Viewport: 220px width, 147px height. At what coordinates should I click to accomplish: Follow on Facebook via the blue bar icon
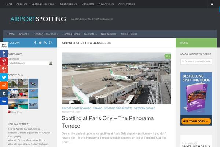click(x=35, y=43)
